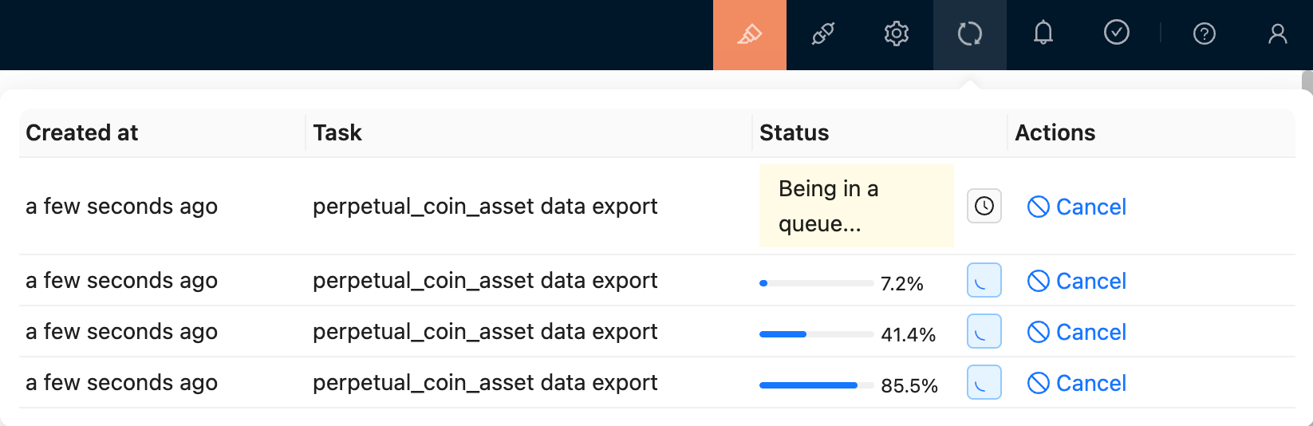Open the plug connection icon

[823, 34]
